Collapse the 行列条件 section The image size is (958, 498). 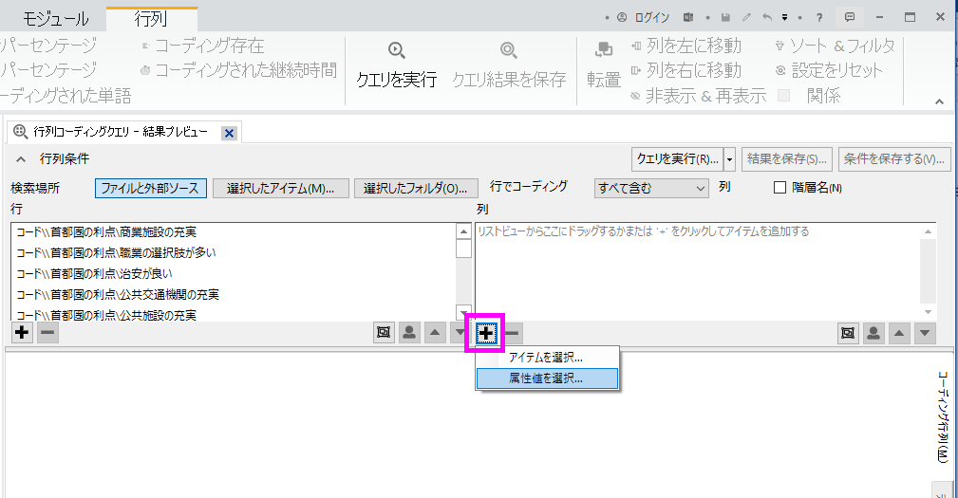[x=21, y=158]
